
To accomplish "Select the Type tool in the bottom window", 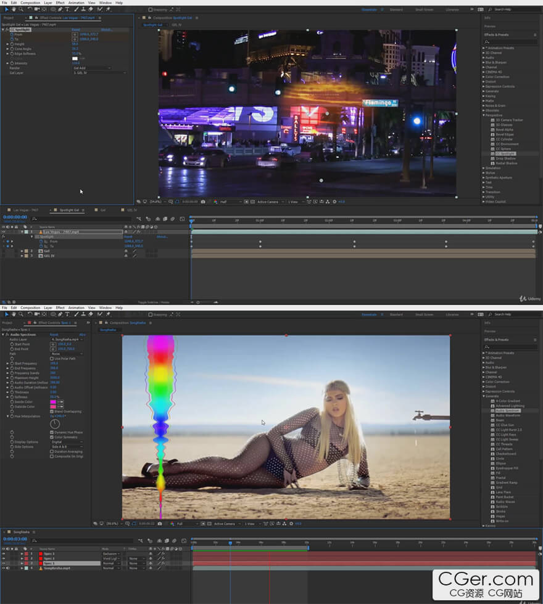I will 67,314.
